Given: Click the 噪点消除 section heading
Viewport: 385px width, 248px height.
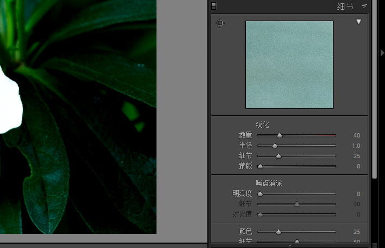Looking at the screenshot, I should pos(269,183).
